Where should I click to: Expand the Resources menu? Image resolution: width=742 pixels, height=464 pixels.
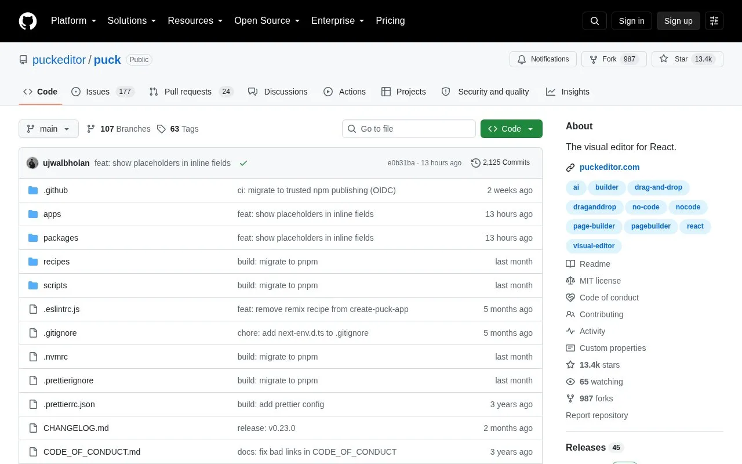[195, 21]
